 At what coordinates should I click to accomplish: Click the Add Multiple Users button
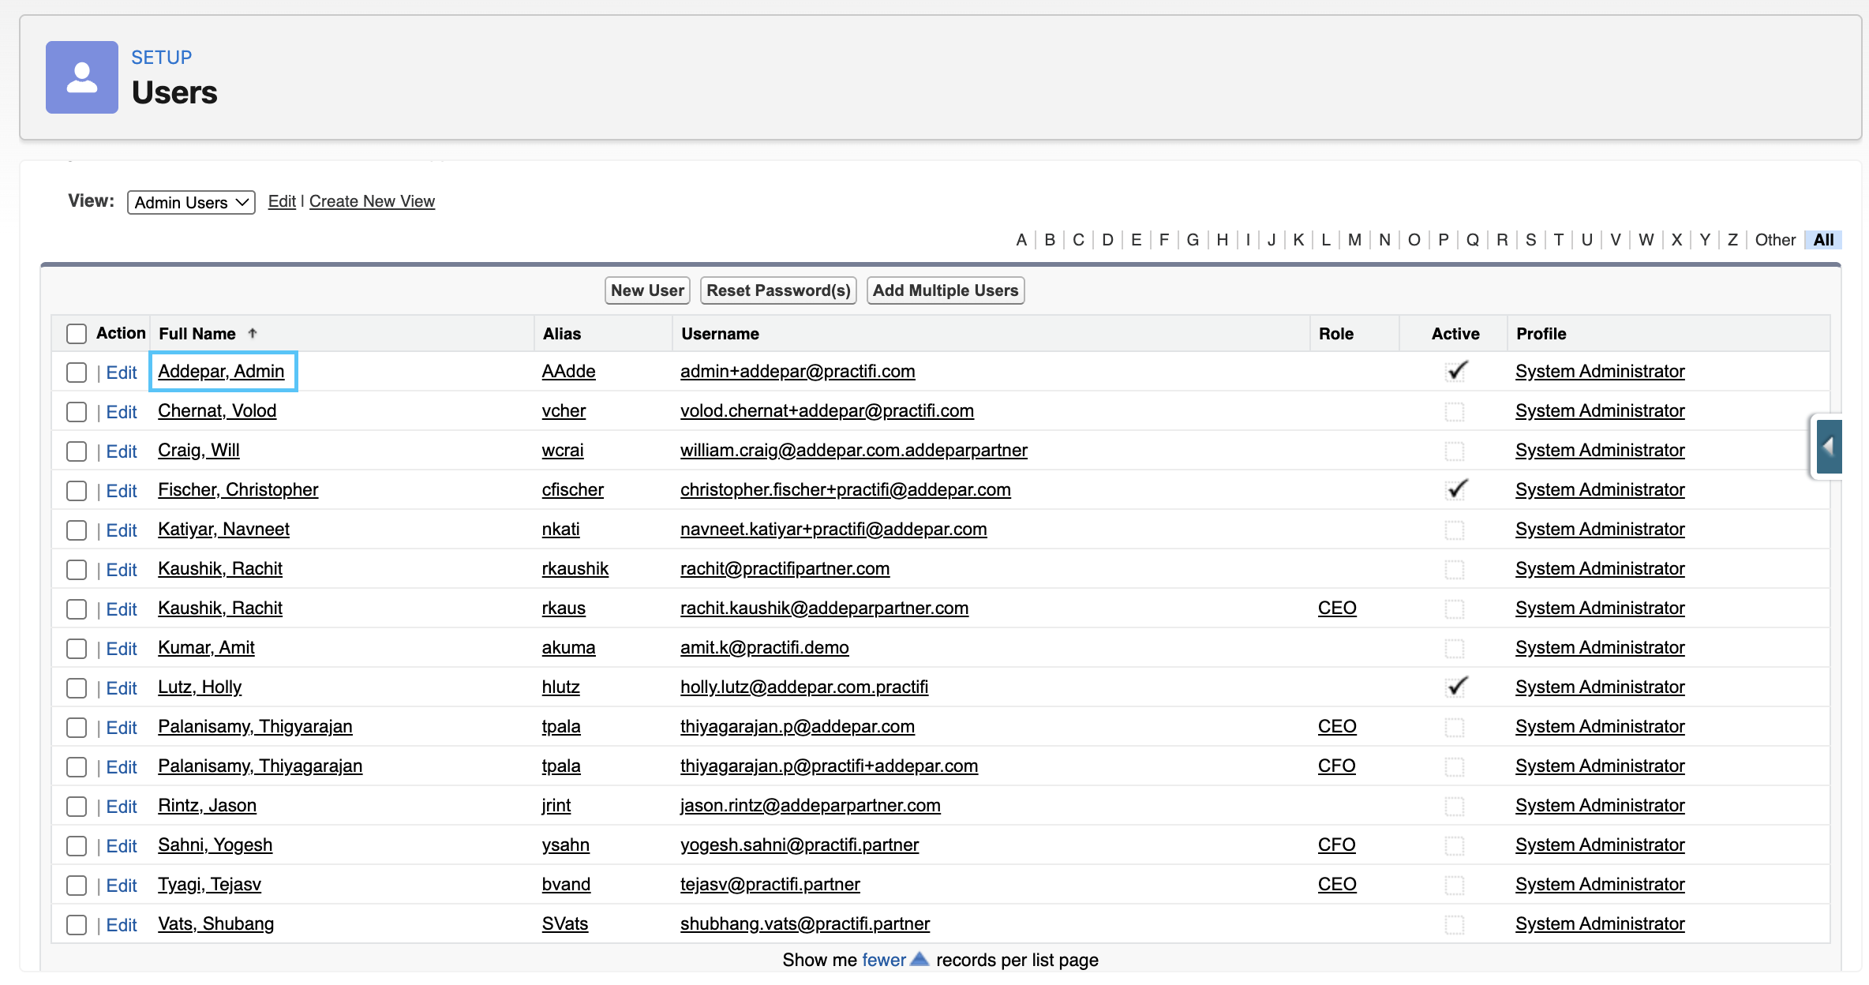click(946, 290)
